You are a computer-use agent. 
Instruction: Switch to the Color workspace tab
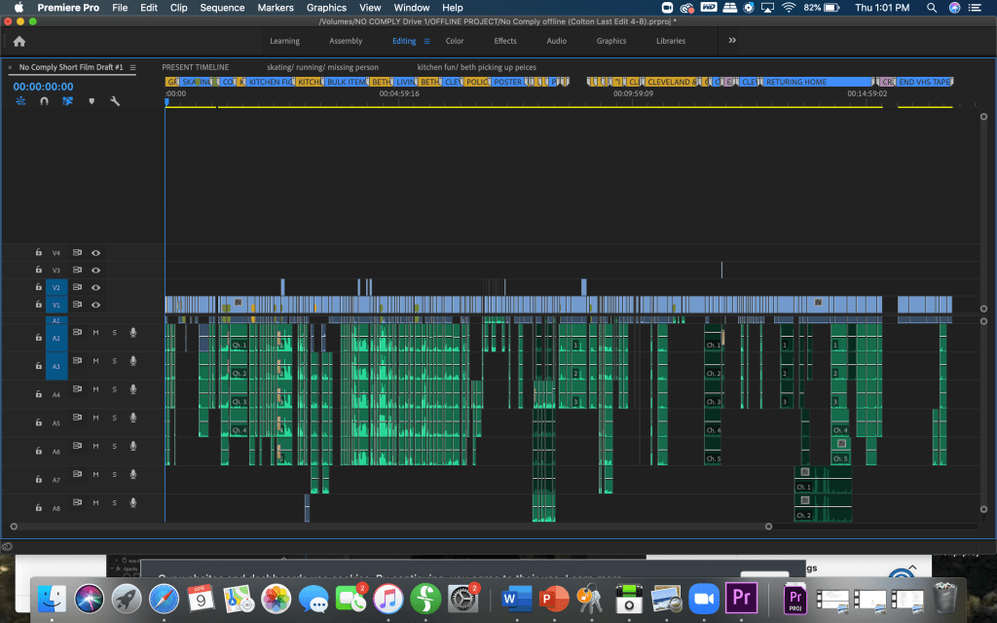(455, 42)
